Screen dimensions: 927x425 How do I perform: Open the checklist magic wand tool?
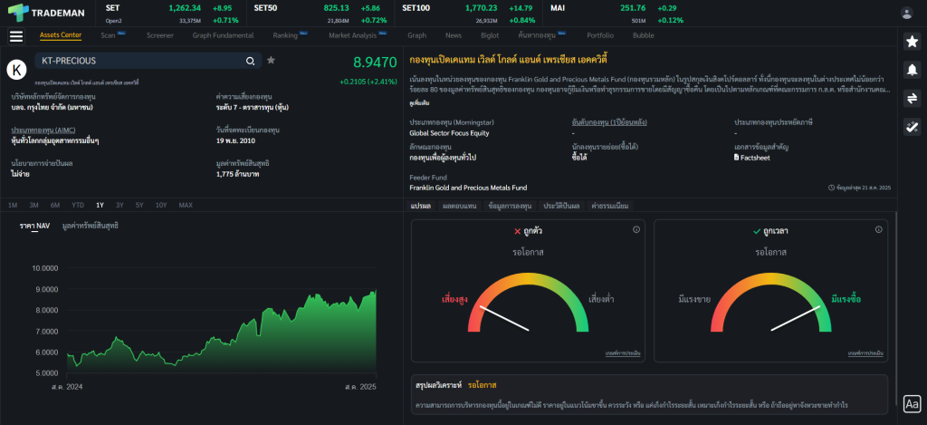click(x=912, y=127)
